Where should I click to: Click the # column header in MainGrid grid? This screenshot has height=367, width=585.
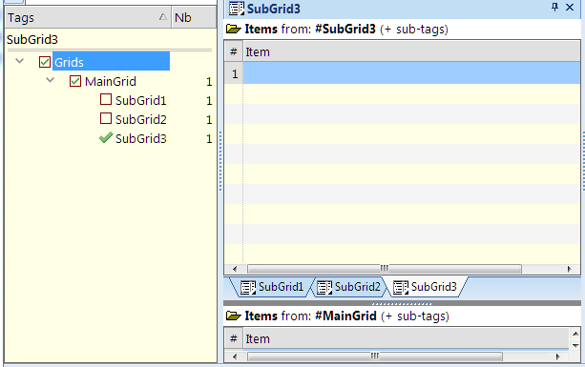pyautogui.click(x=234, y=338)
